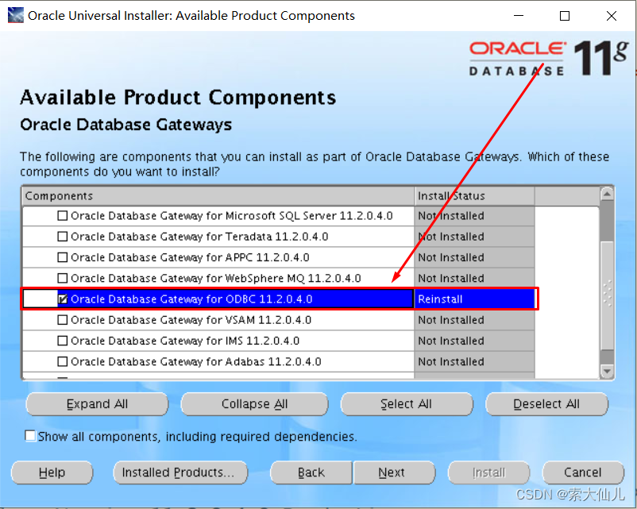Check Gateway for Microsoft SQL Server checkbox
This screenshot has width=637, height=509.
coord(62,216)
